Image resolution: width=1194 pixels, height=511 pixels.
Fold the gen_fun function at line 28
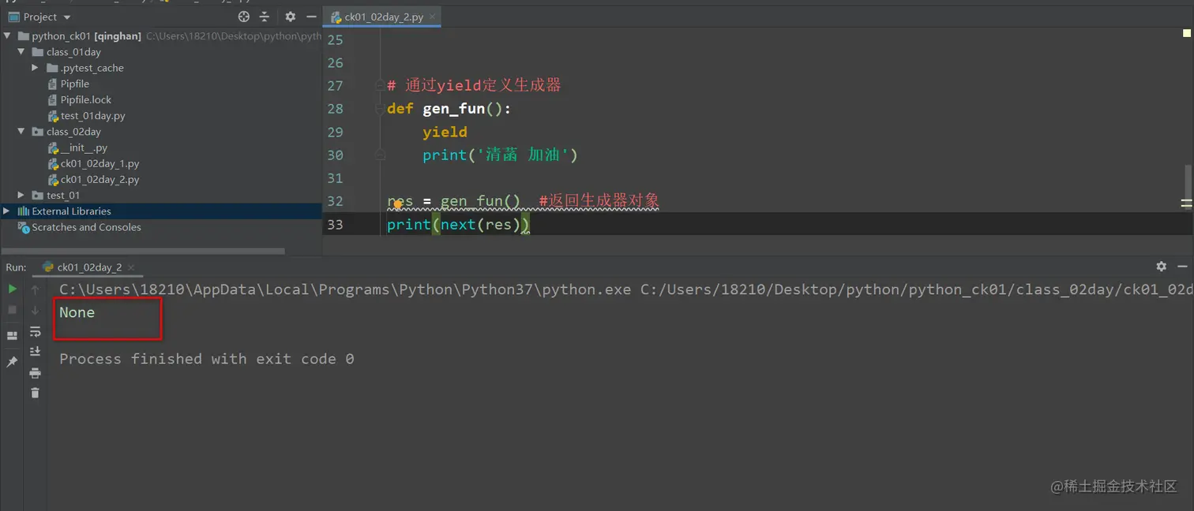pyautogui.click(x=380, y=109)
